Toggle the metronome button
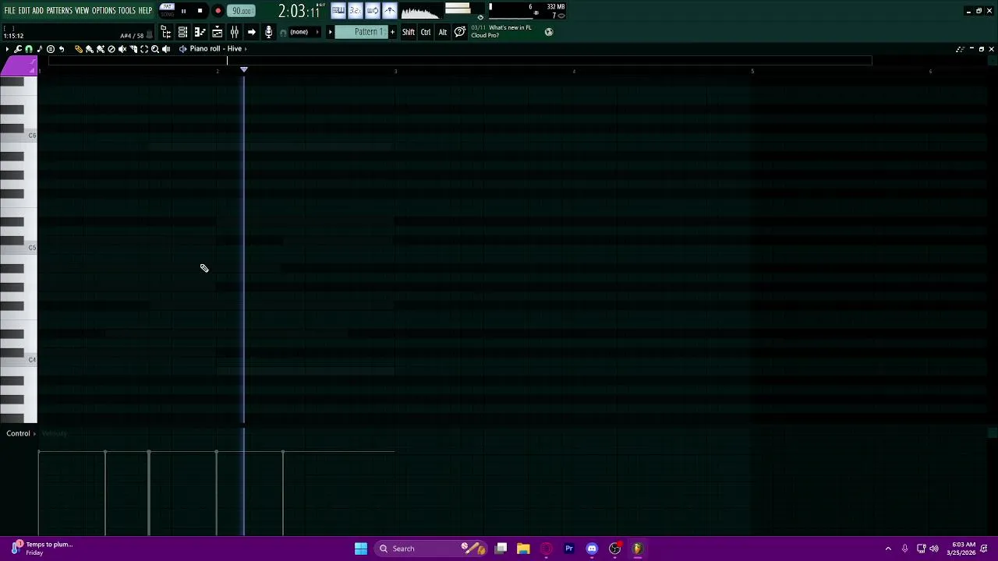This screenshot has width=998, height=561. [389, 10]
